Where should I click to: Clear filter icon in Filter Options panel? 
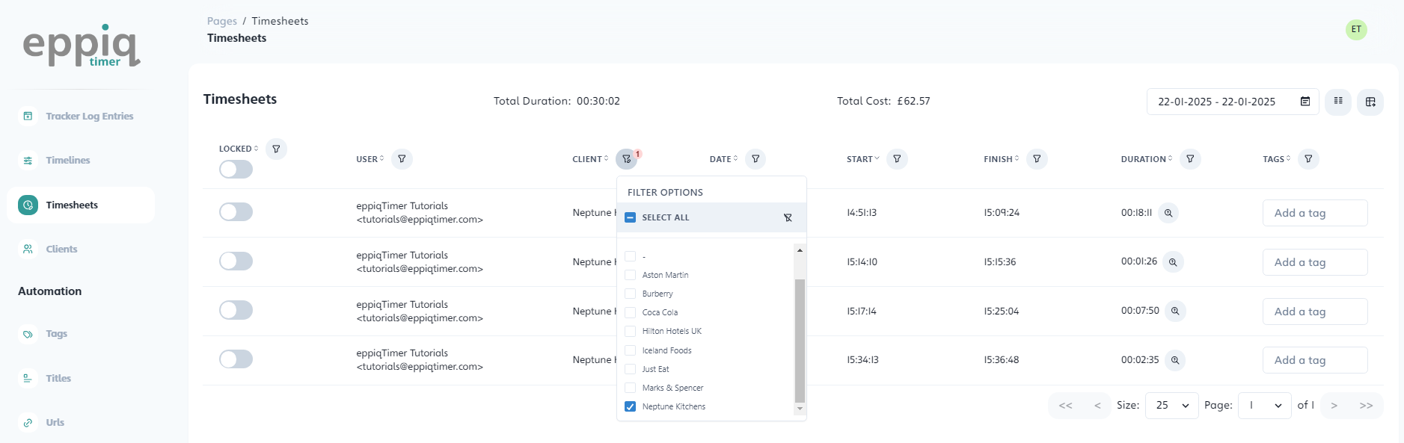click(788, 217)
